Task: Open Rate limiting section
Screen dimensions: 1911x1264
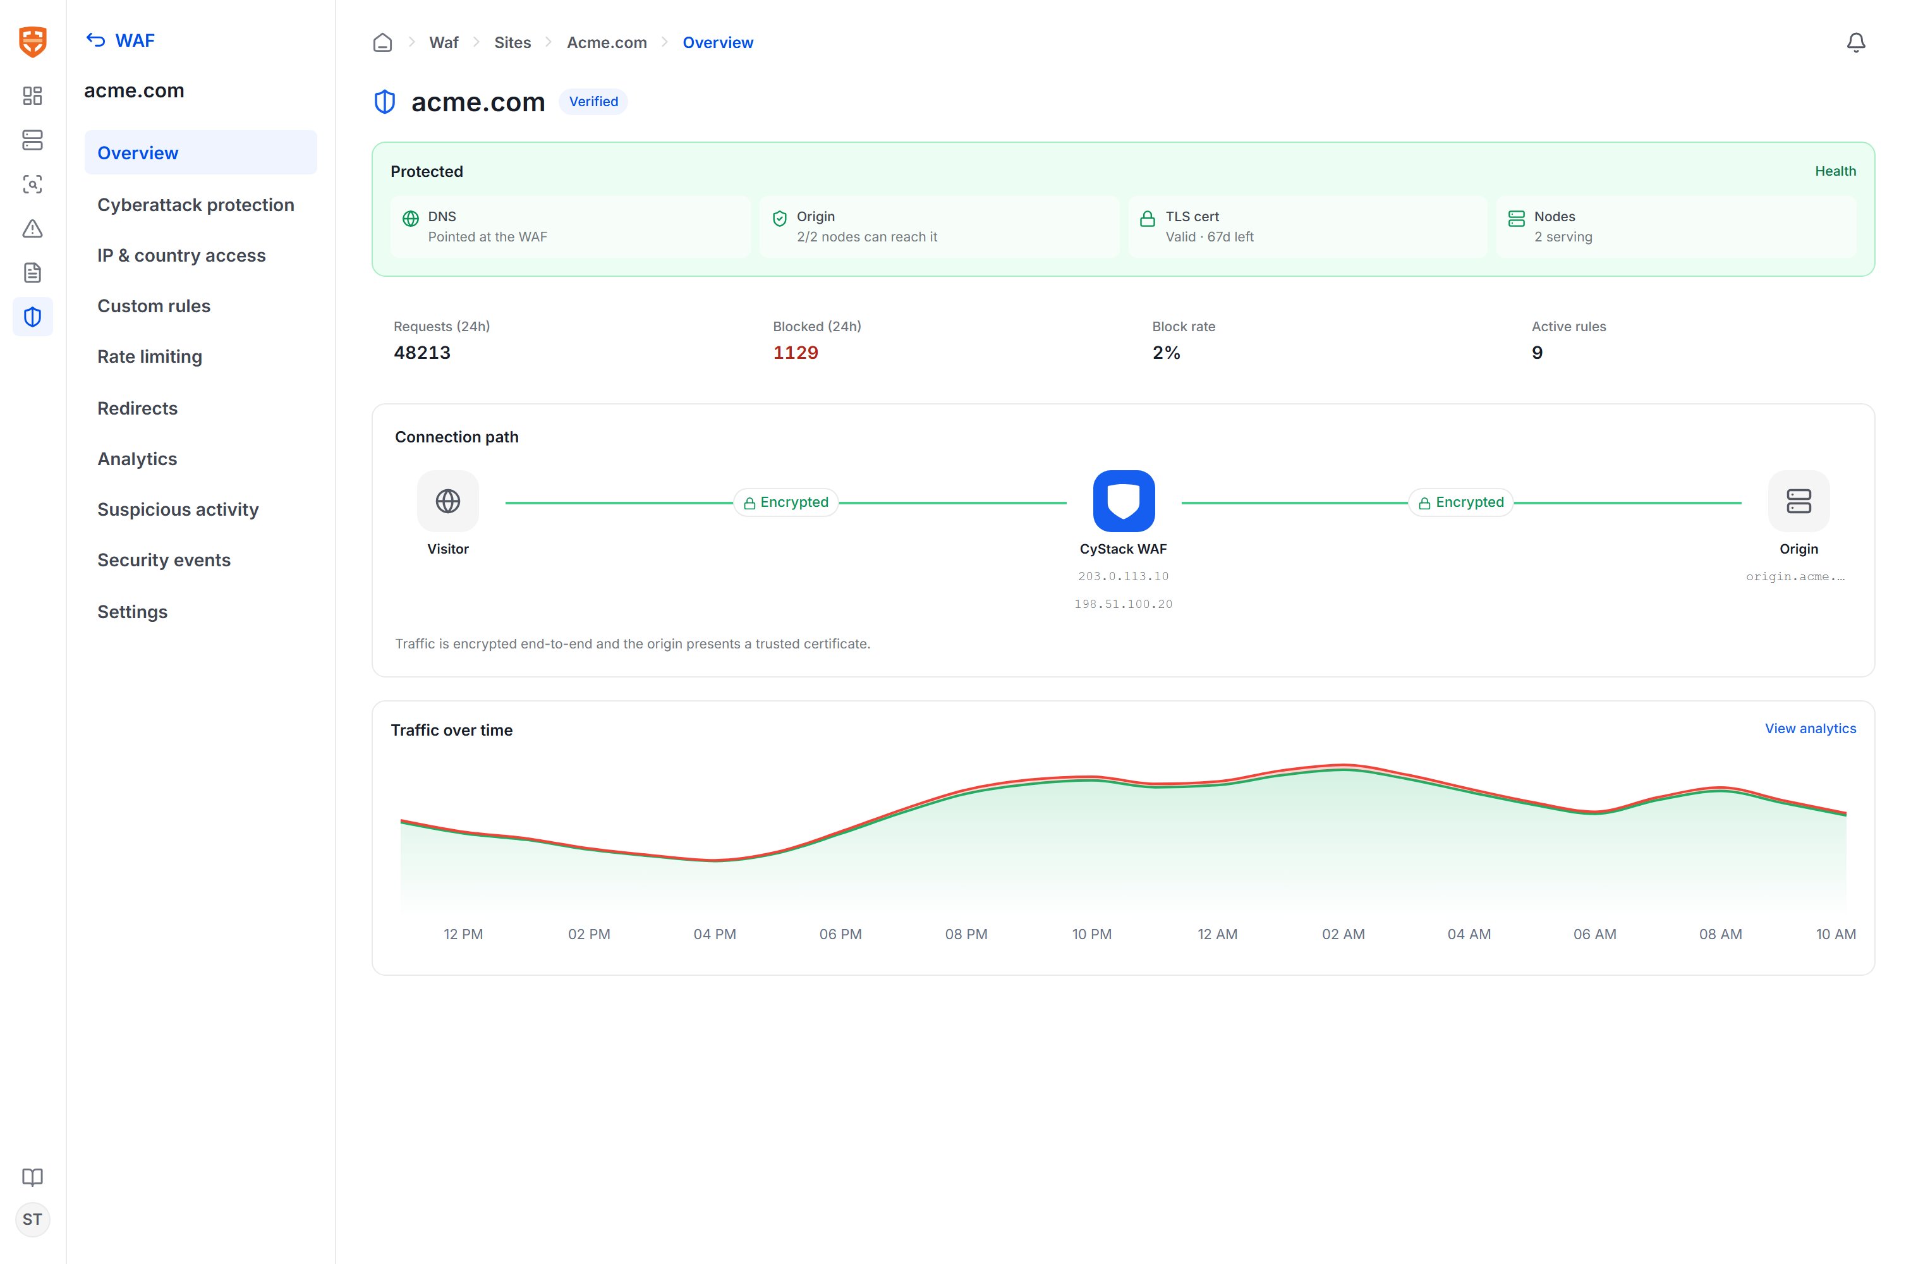Action: 201,357
